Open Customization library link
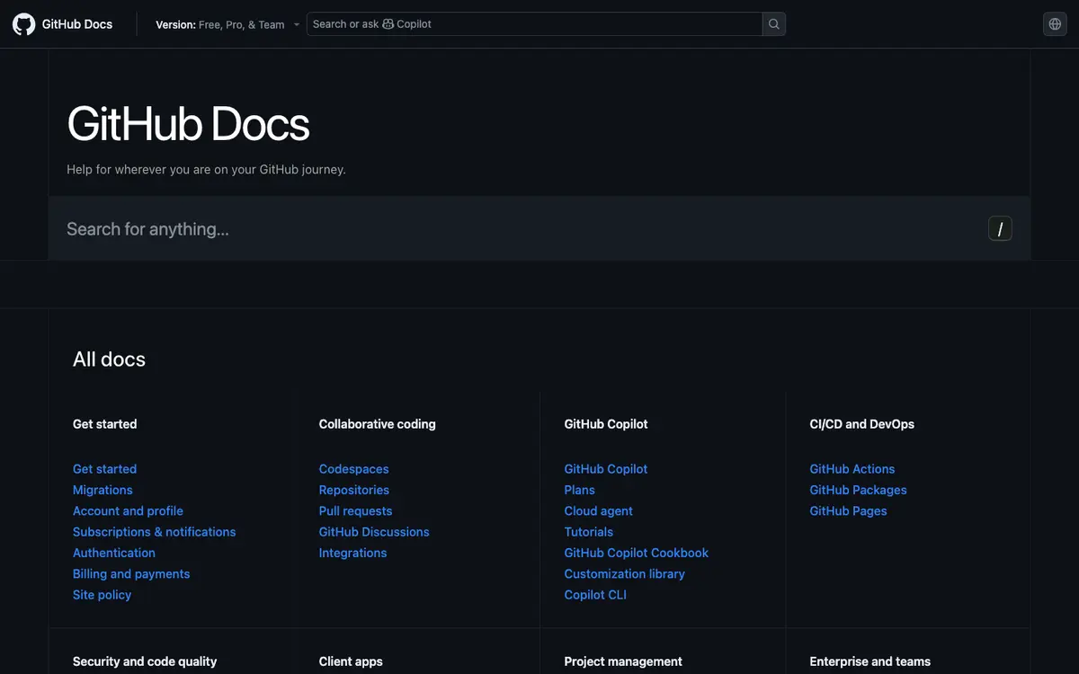The image size is (1079, 674). (625, 573)
